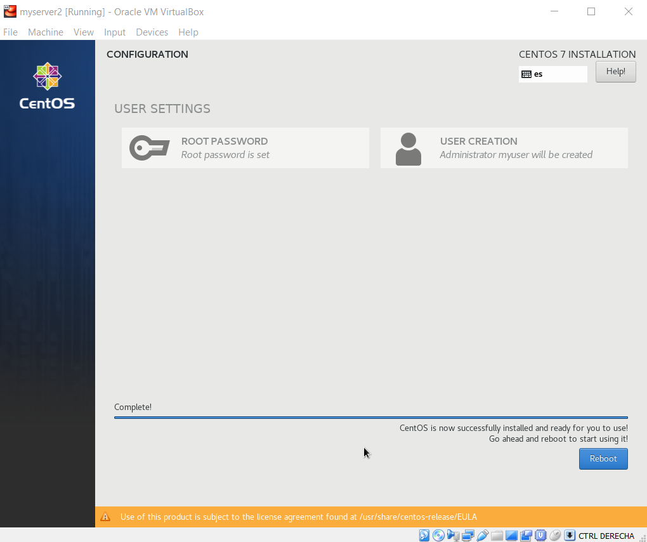Screen dimensions: 647x542
Task: Open the shared folders status icon
Action: (497, 536)
